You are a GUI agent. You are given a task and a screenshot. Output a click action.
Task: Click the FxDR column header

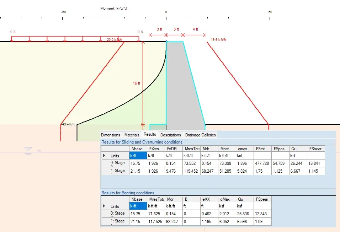pos(174,149)
